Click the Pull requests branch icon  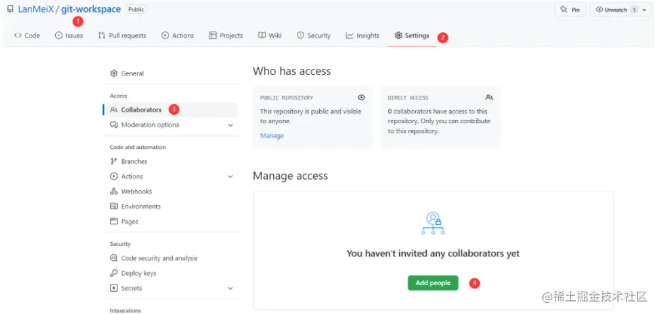[102, 35]
